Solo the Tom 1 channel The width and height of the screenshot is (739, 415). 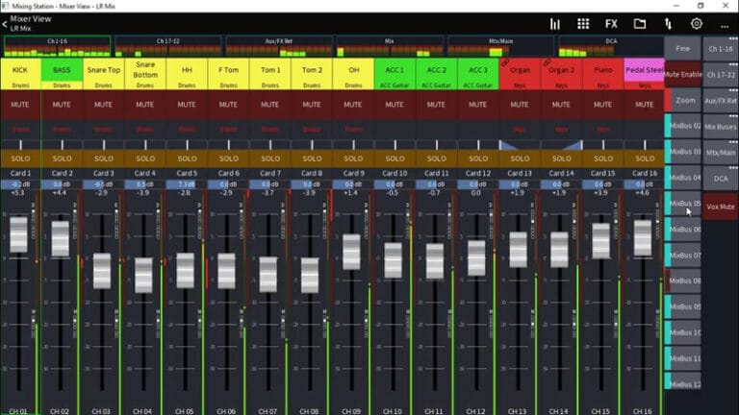pyautogui.click(x=270, y=159)
